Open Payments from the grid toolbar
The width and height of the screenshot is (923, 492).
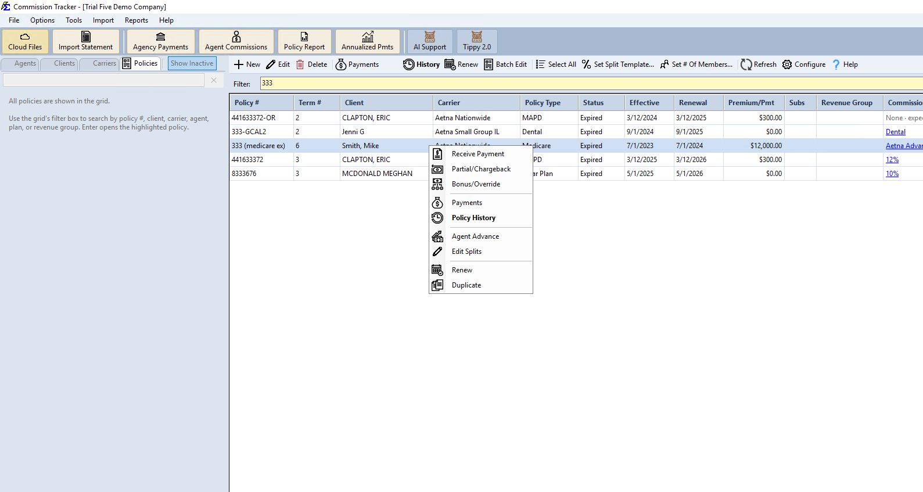pyautogui.click(x=357, y=64)
